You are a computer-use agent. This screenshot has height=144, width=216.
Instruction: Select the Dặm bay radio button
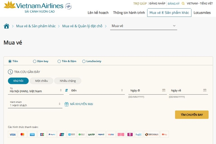[35, 61]
